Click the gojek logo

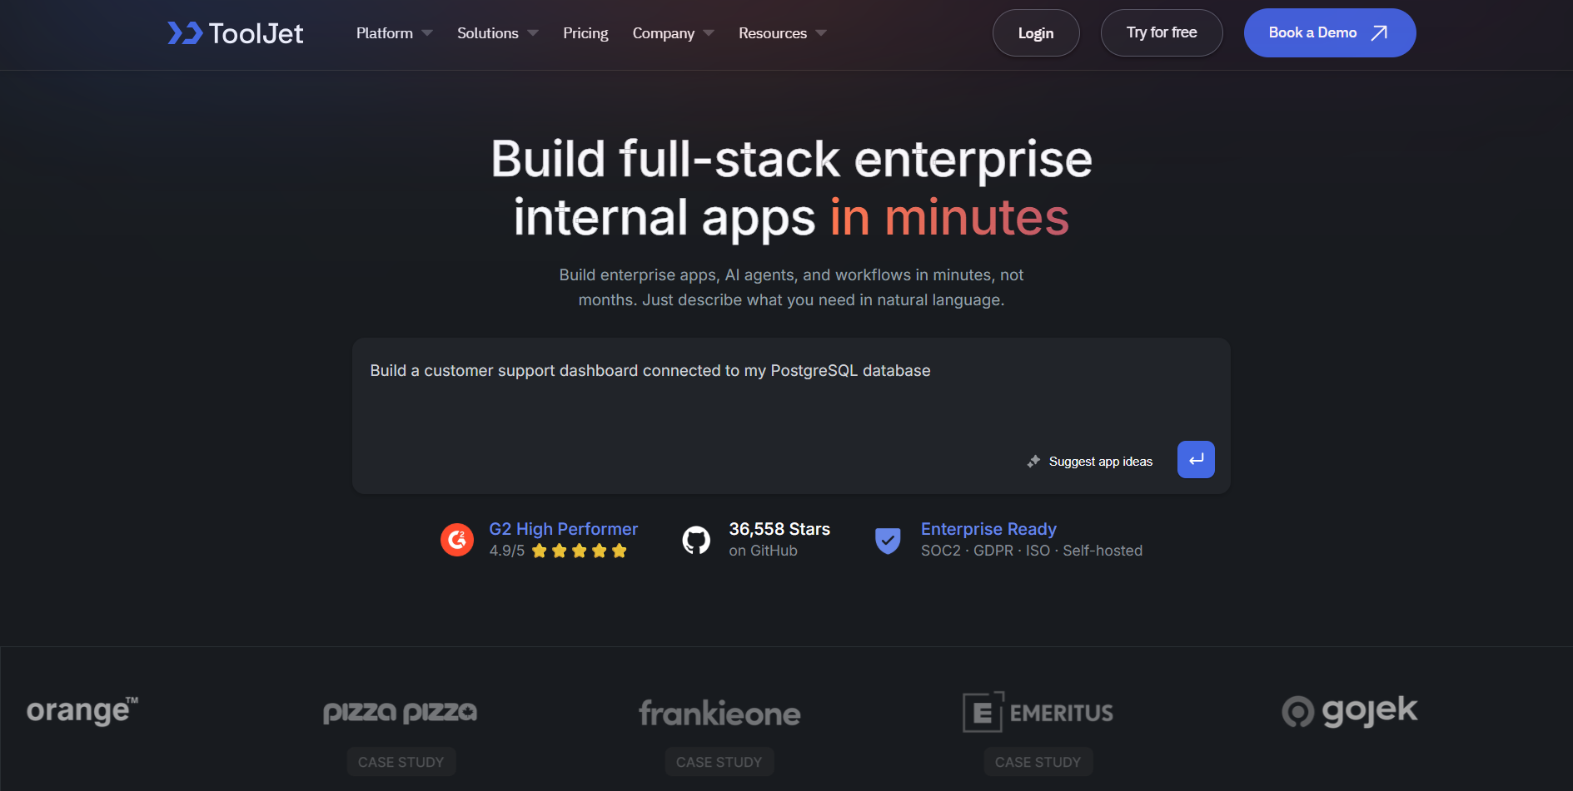[x=1350, y=711]
